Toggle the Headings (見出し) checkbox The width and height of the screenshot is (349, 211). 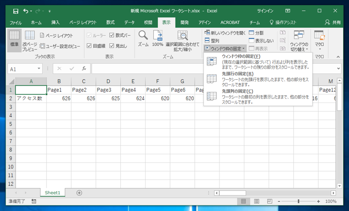pyautogui.click(x=112, y=46)
